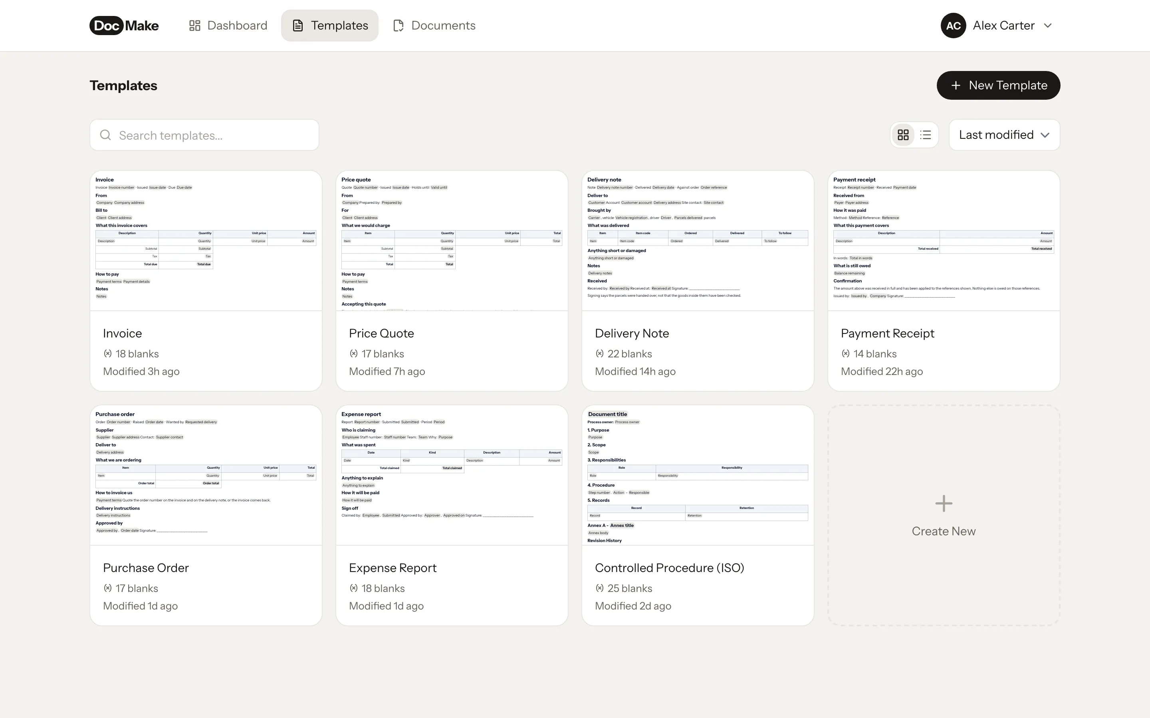
Task: Switch to the Templates tab
Action: click(330, 26)
